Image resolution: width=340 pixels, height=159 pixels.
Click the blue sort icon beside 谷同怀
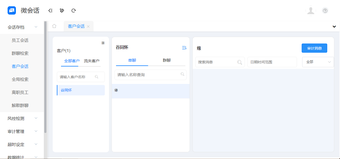(x=184, y=48)
